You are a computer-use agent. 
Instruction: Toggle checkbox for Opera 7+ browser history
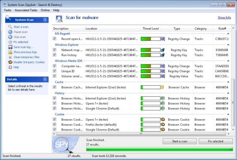[x=55, y=103]
